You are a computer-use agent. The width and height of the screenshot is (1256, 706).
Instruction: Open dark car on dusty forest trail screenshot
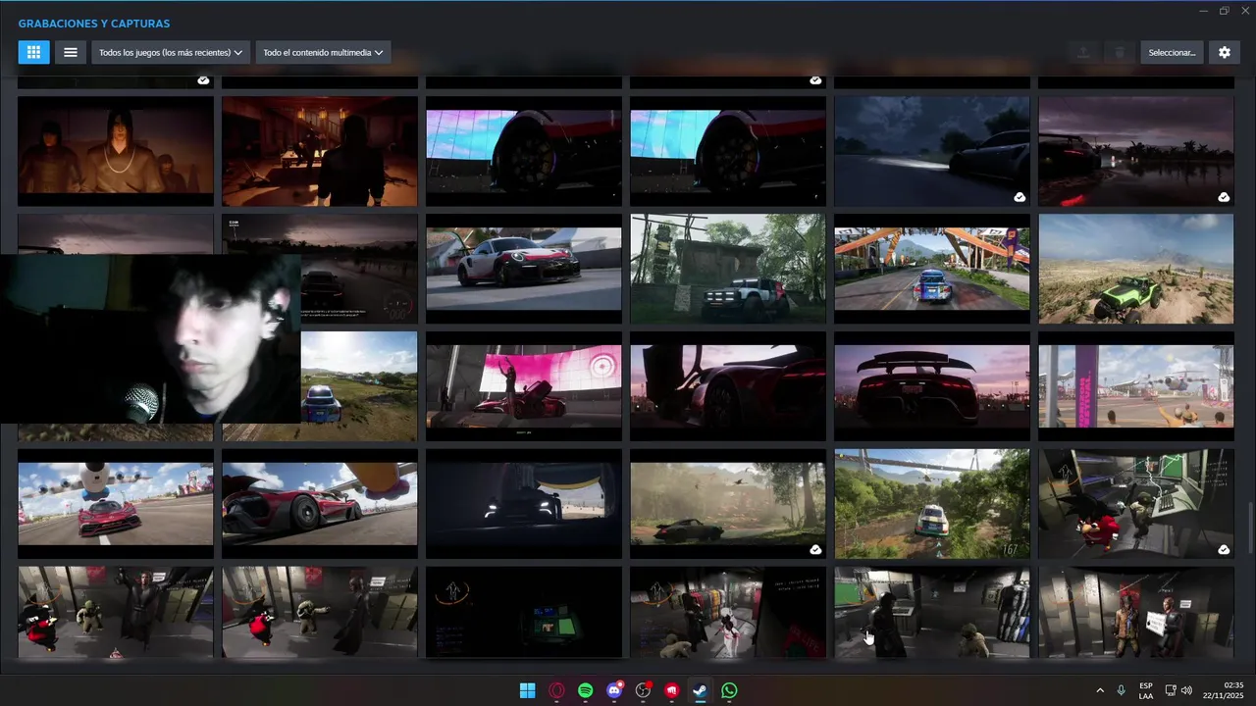[x=728, y=504]
